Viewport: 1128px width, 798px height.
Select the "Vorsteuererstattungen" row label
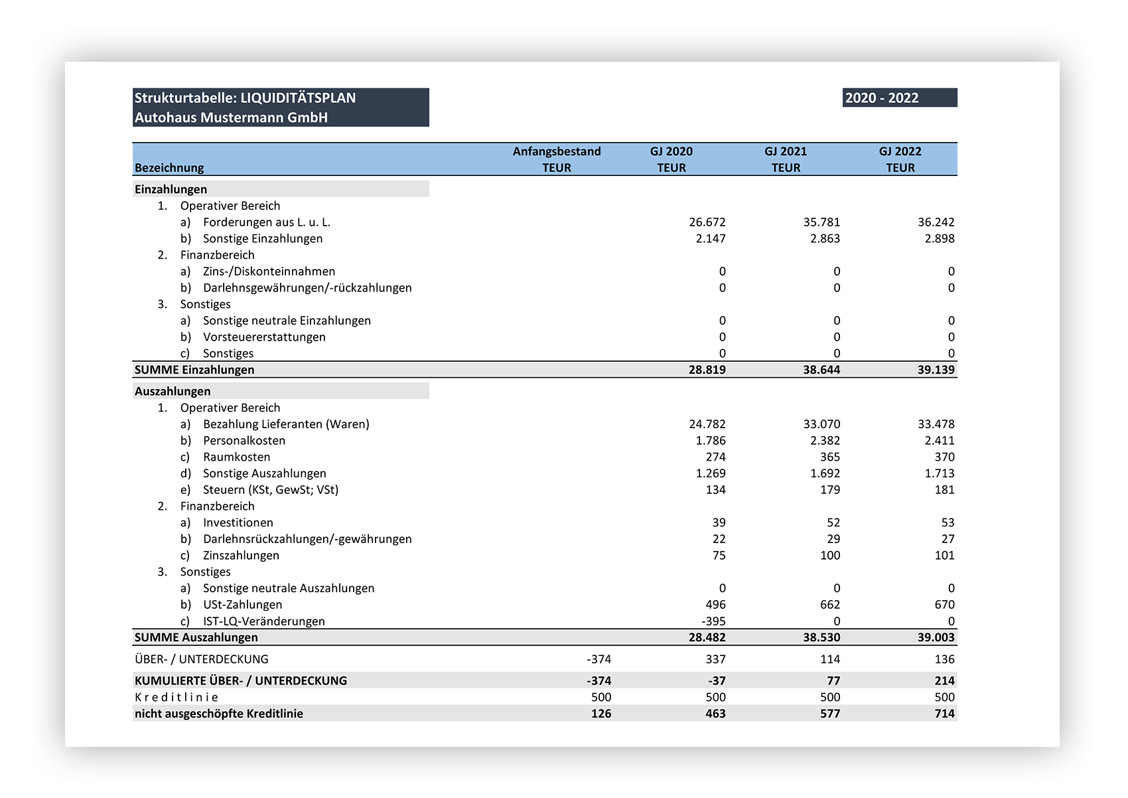(x=264, y=337)
